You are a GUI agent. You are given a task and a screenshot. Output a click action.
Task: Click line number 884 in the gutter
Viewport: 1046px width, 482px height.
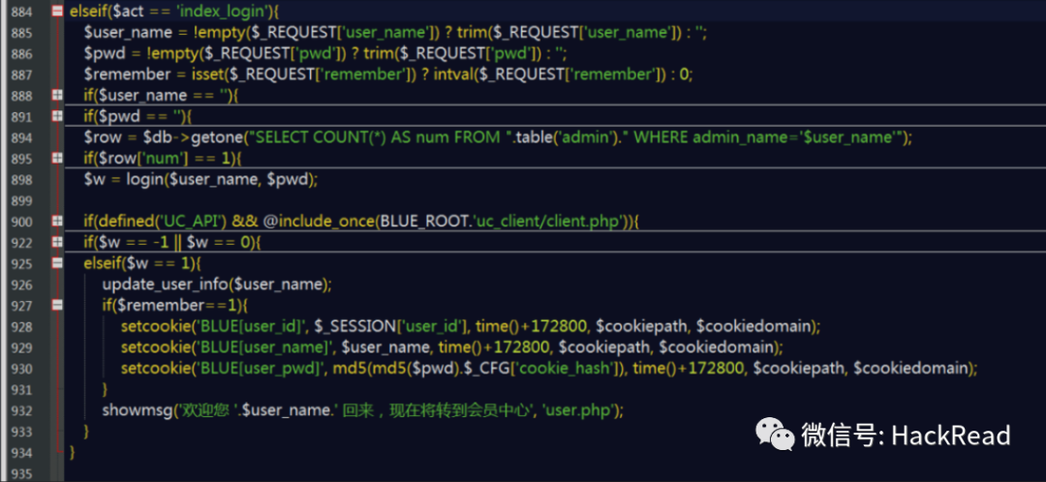[21, 11]
